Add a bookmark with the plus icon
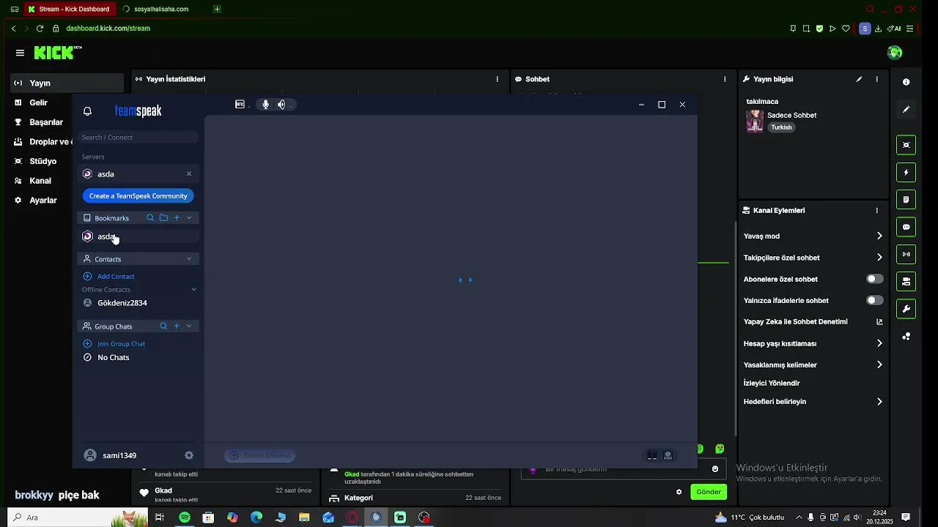The height and width of the screenshot is (527, 938). (x=177, y=218)
